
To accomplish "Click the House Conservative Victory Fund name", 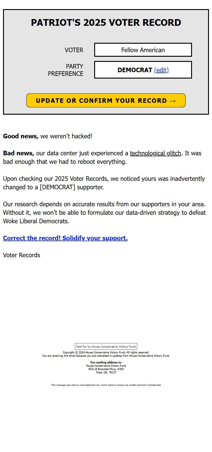I will (x=106, y=366).
